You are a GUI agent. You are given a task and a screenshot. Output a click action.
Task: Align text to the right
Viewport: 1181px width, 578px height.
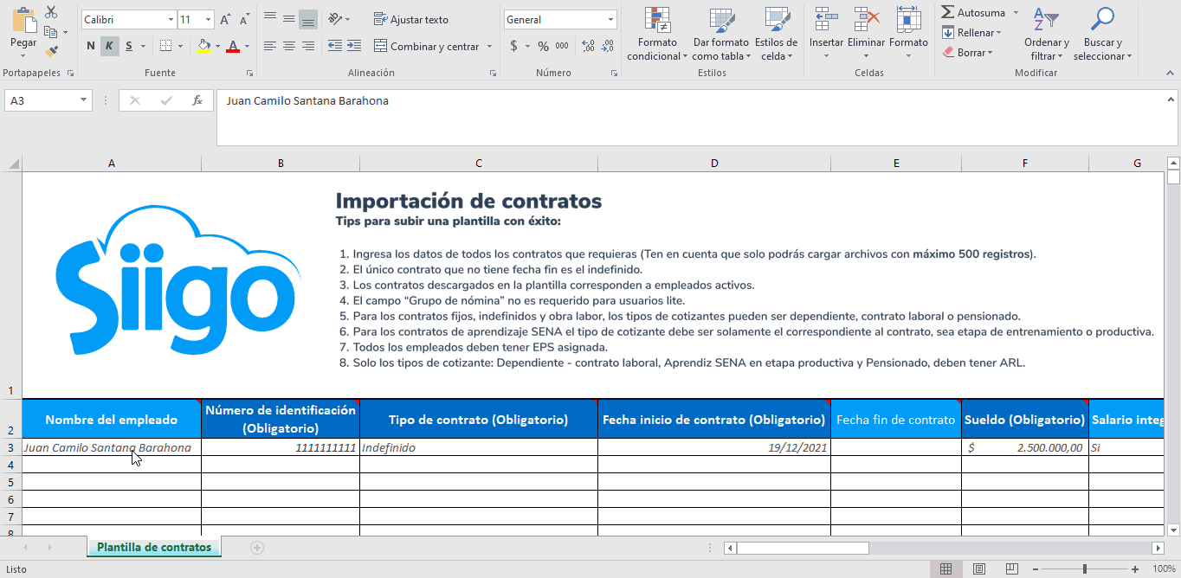tap(308, 46)
